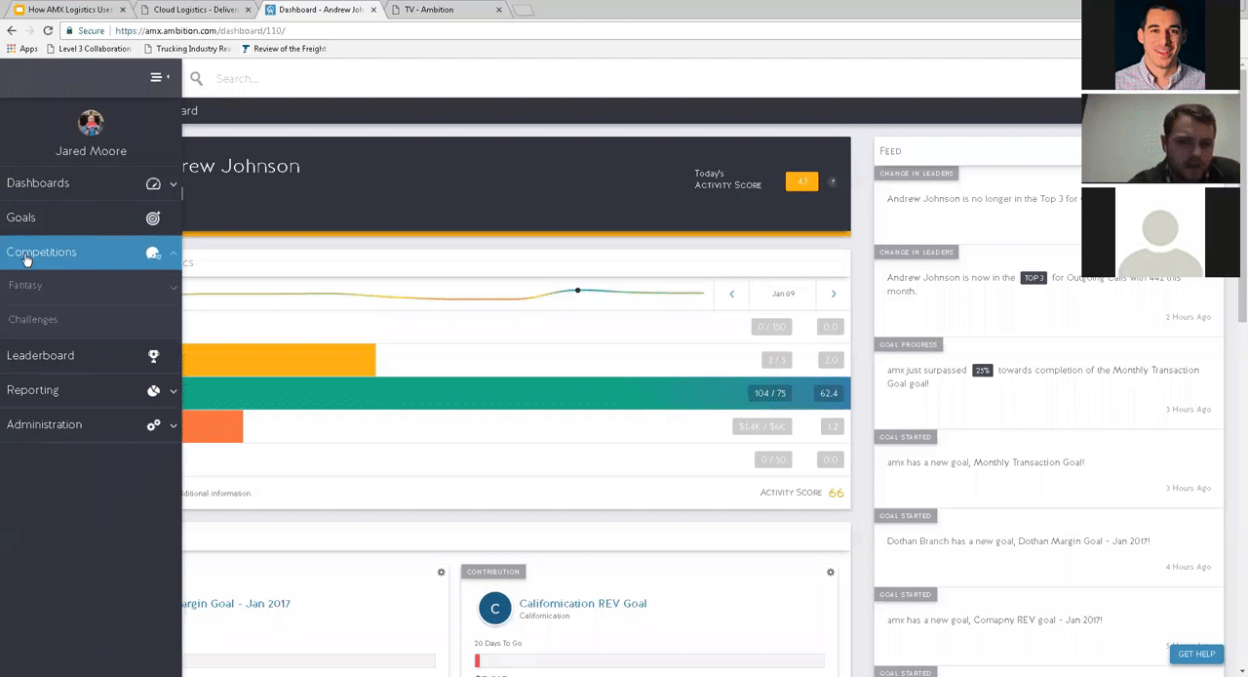Click the Reporting pie chart icon
Screen dimensions: 1248x677
[x=153, y=390]
